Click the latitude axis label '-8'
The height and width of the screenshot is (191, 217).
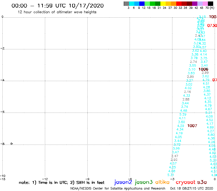[x=2, y=144]
